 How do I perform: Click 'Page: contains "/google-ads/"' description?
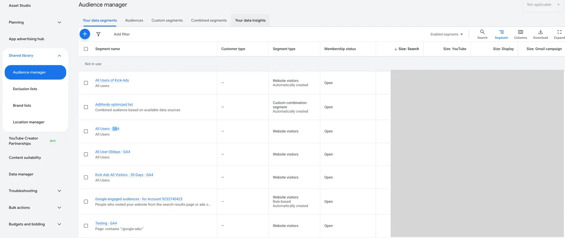pyautogui.click(x=119, y=229)
